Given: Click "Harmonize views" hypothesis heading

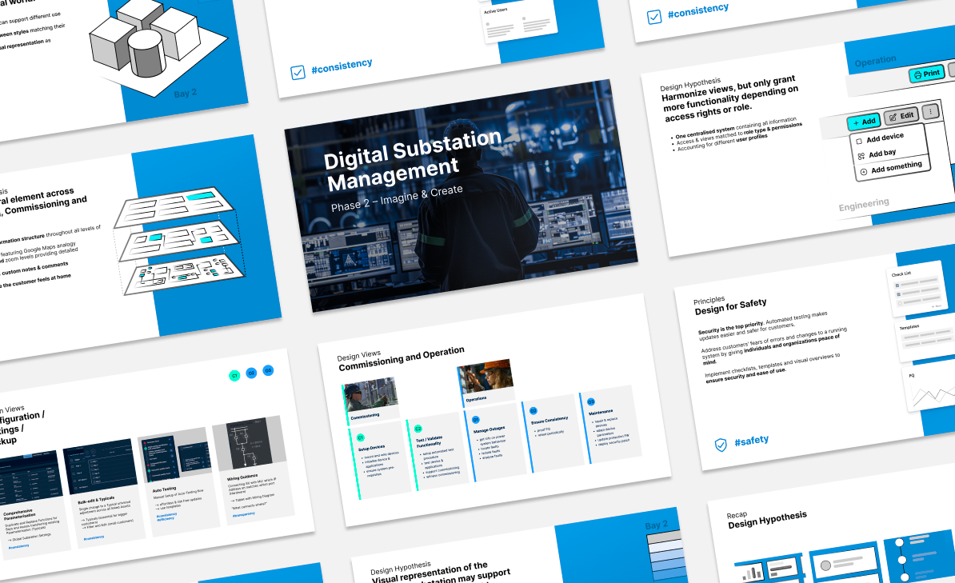Looking at the screenshot, I should [731, 97].
